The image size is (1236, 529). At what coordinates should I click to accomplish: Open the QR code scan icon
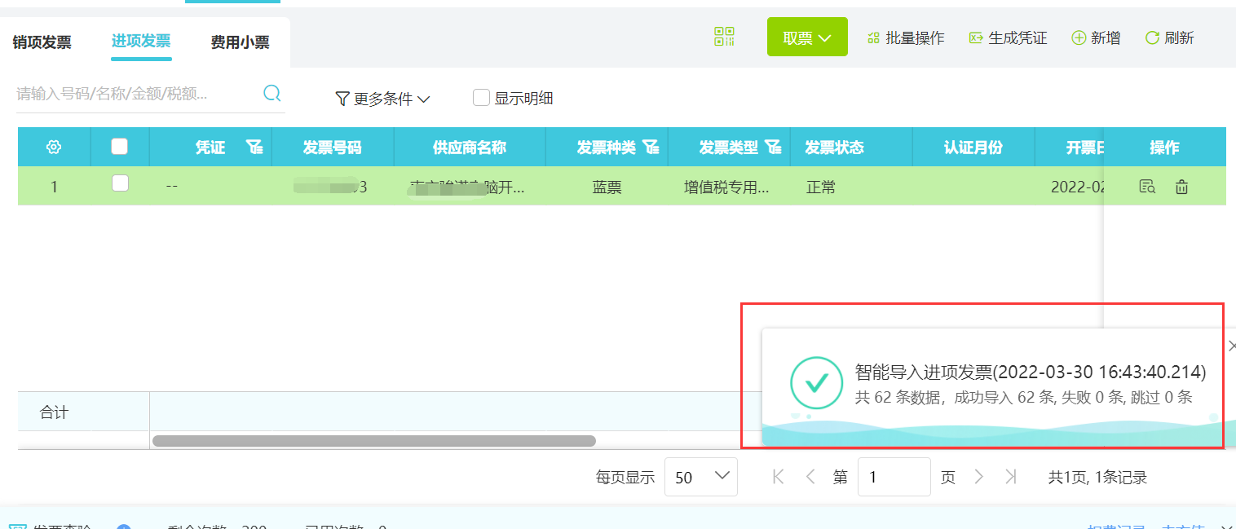tap(724, 37)
